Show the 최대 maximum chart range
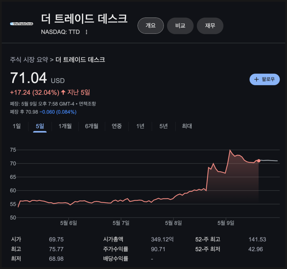This screenshot has width=287, height=269. coord(187,126)
